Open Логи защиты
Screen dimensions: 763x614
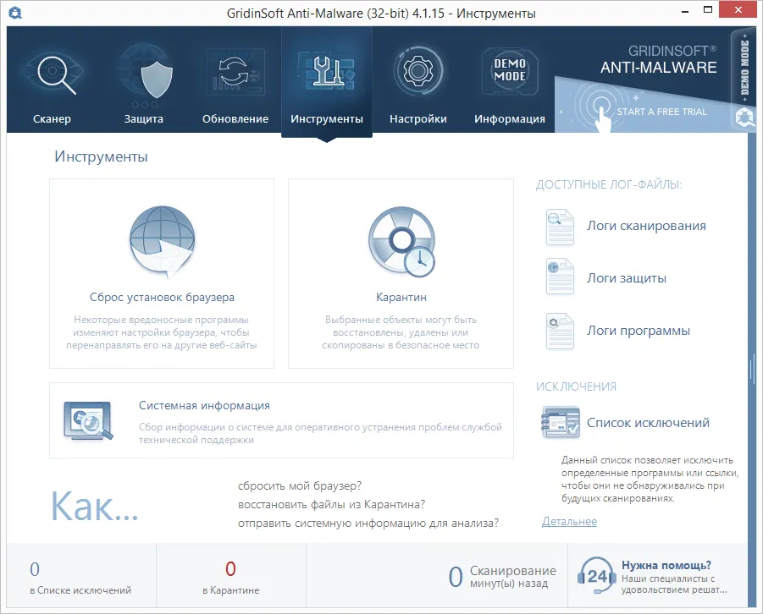point(627,278)
